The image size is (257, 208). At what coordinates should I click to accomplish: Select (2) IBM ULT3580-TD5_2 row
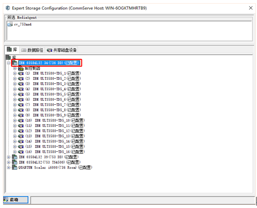coord(53,79)
